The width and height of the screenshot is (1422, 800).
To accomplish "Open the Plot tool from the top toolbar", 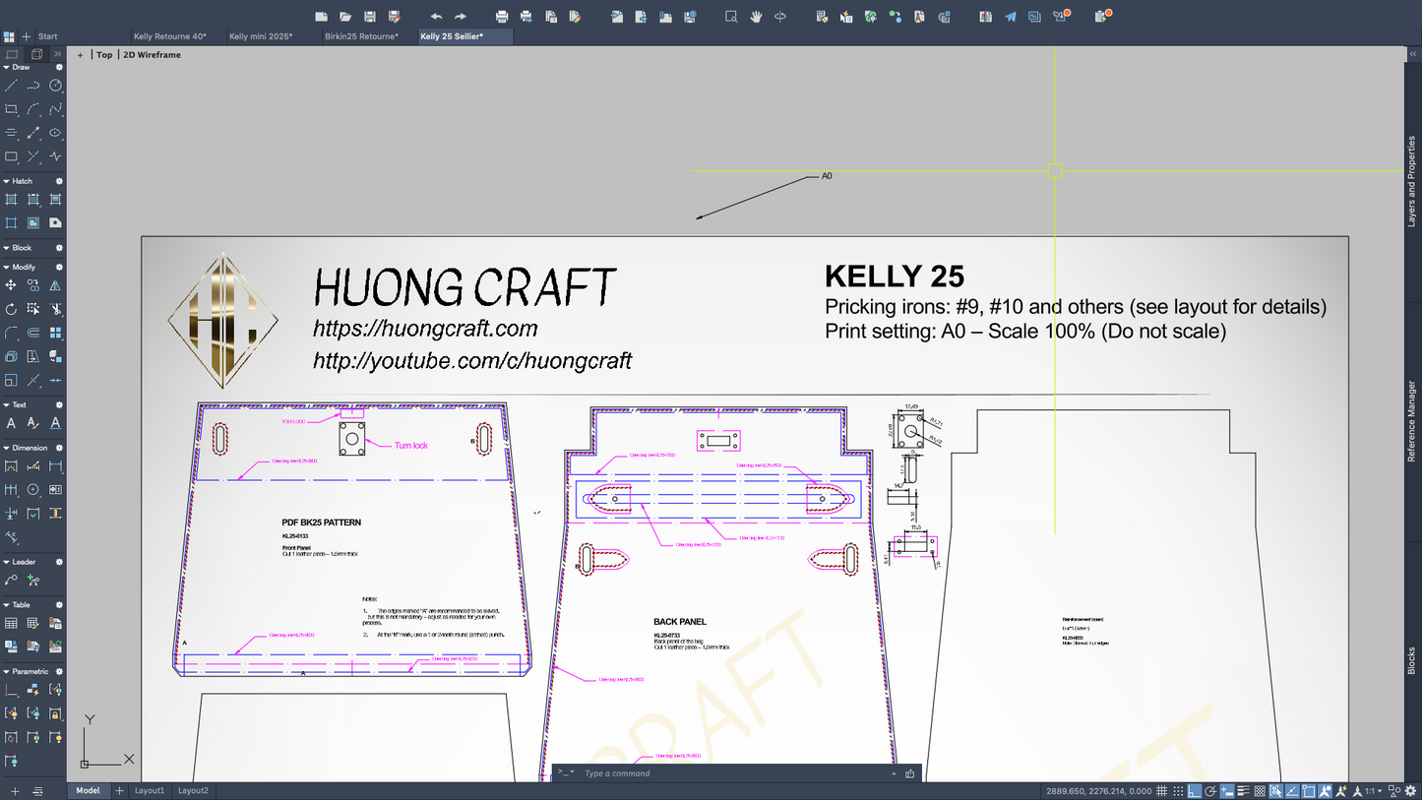I will click(501, 17).
